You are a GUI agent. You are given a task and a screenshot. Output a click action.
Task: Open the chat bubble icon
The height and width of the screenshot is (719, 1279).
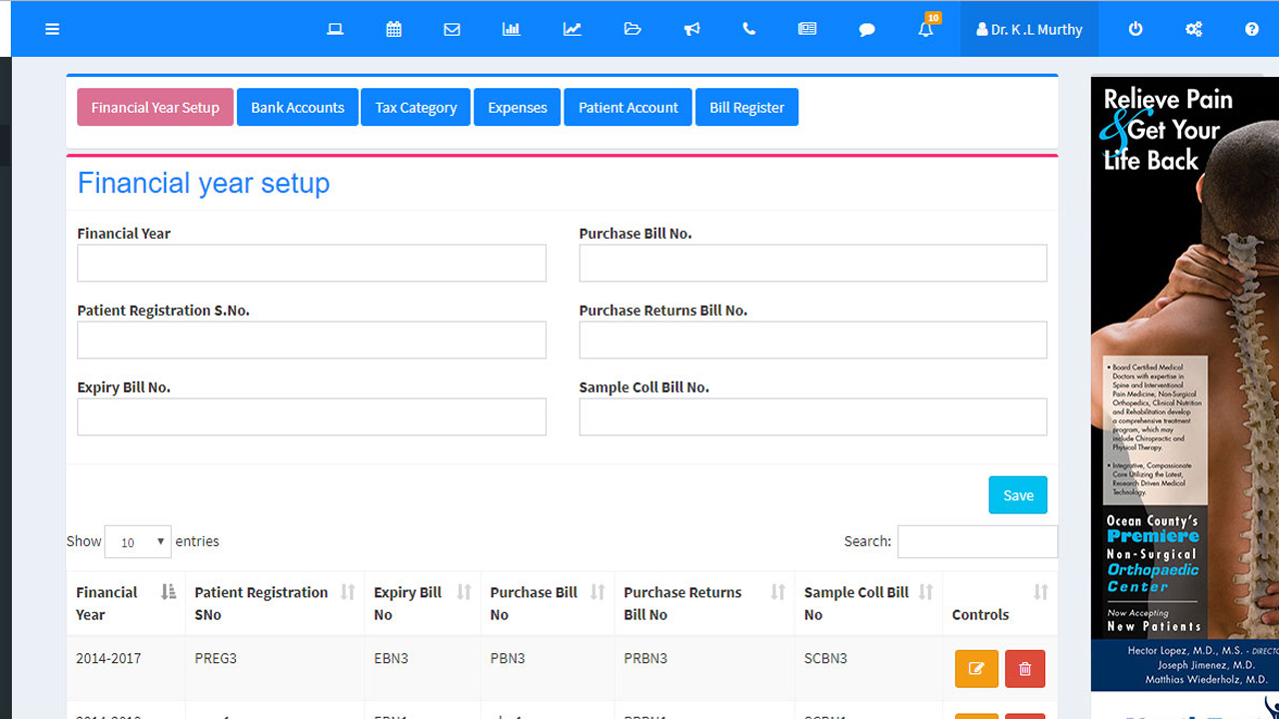[867, 29]
